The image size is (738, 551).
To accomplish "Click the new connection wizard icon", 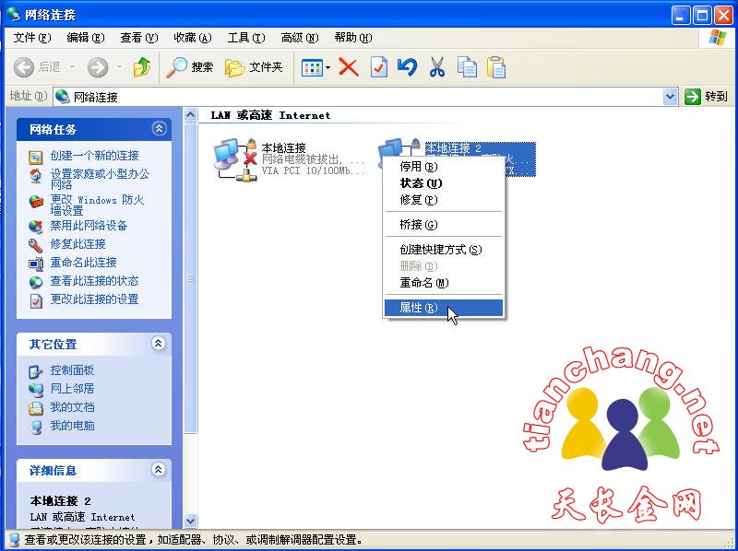I will tap(36, 157).
